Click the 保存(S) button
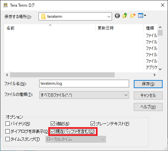Image resolution: width=168 pixels, height=151 pixels. 148,84
